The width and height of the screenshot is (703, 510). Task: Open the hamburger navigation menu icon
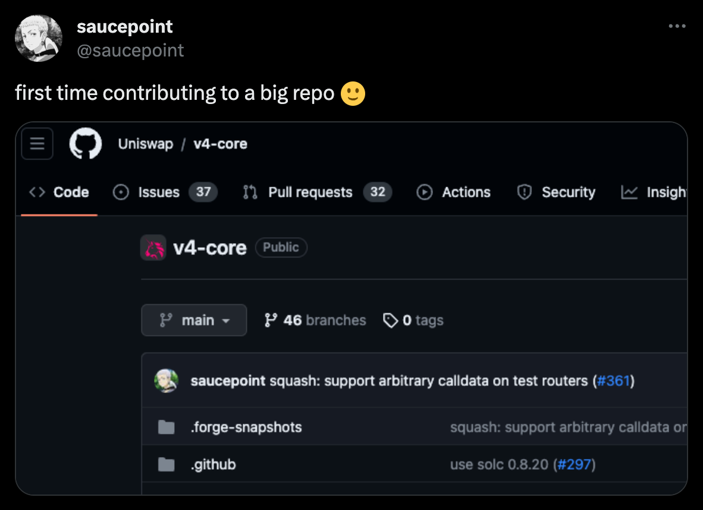[x=37, y=143]
